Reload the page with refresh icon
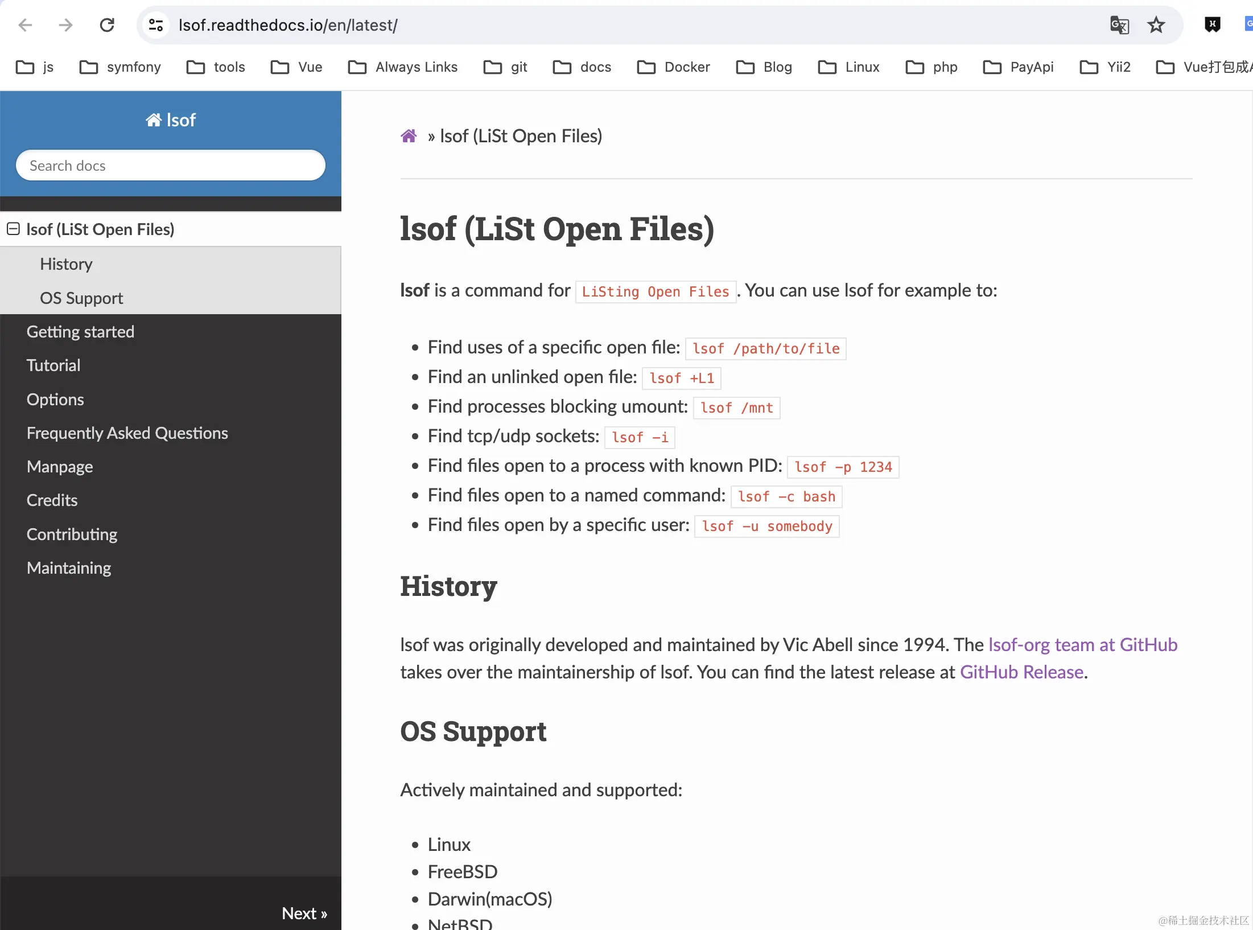 click(x=107, y=25)
